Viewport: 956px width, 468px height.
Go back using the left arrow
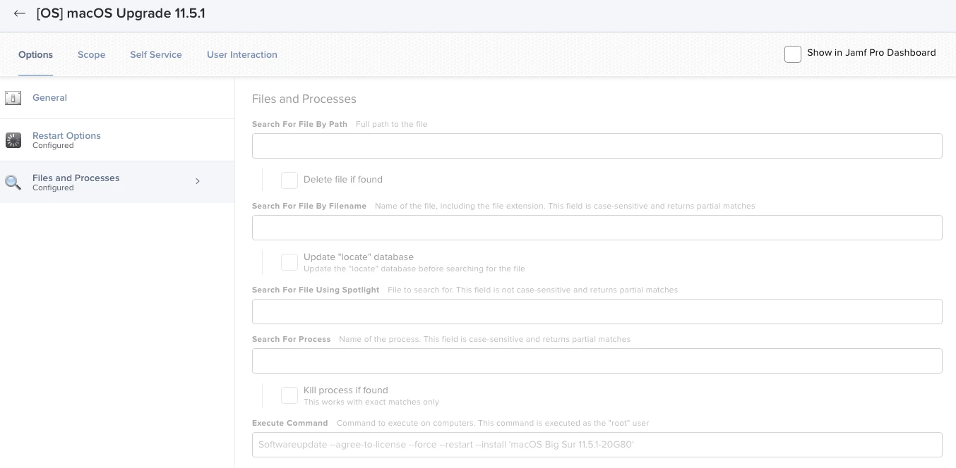click(x=20, y=13)
